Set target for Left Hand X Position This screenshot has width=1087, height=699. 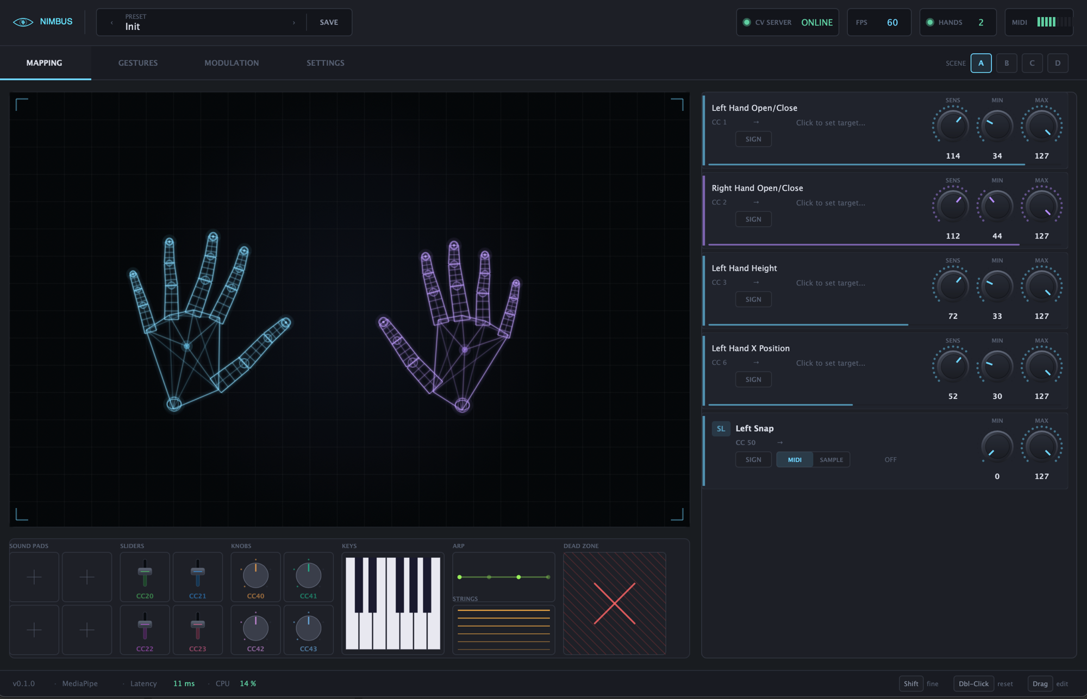click(x=830, y=363)
